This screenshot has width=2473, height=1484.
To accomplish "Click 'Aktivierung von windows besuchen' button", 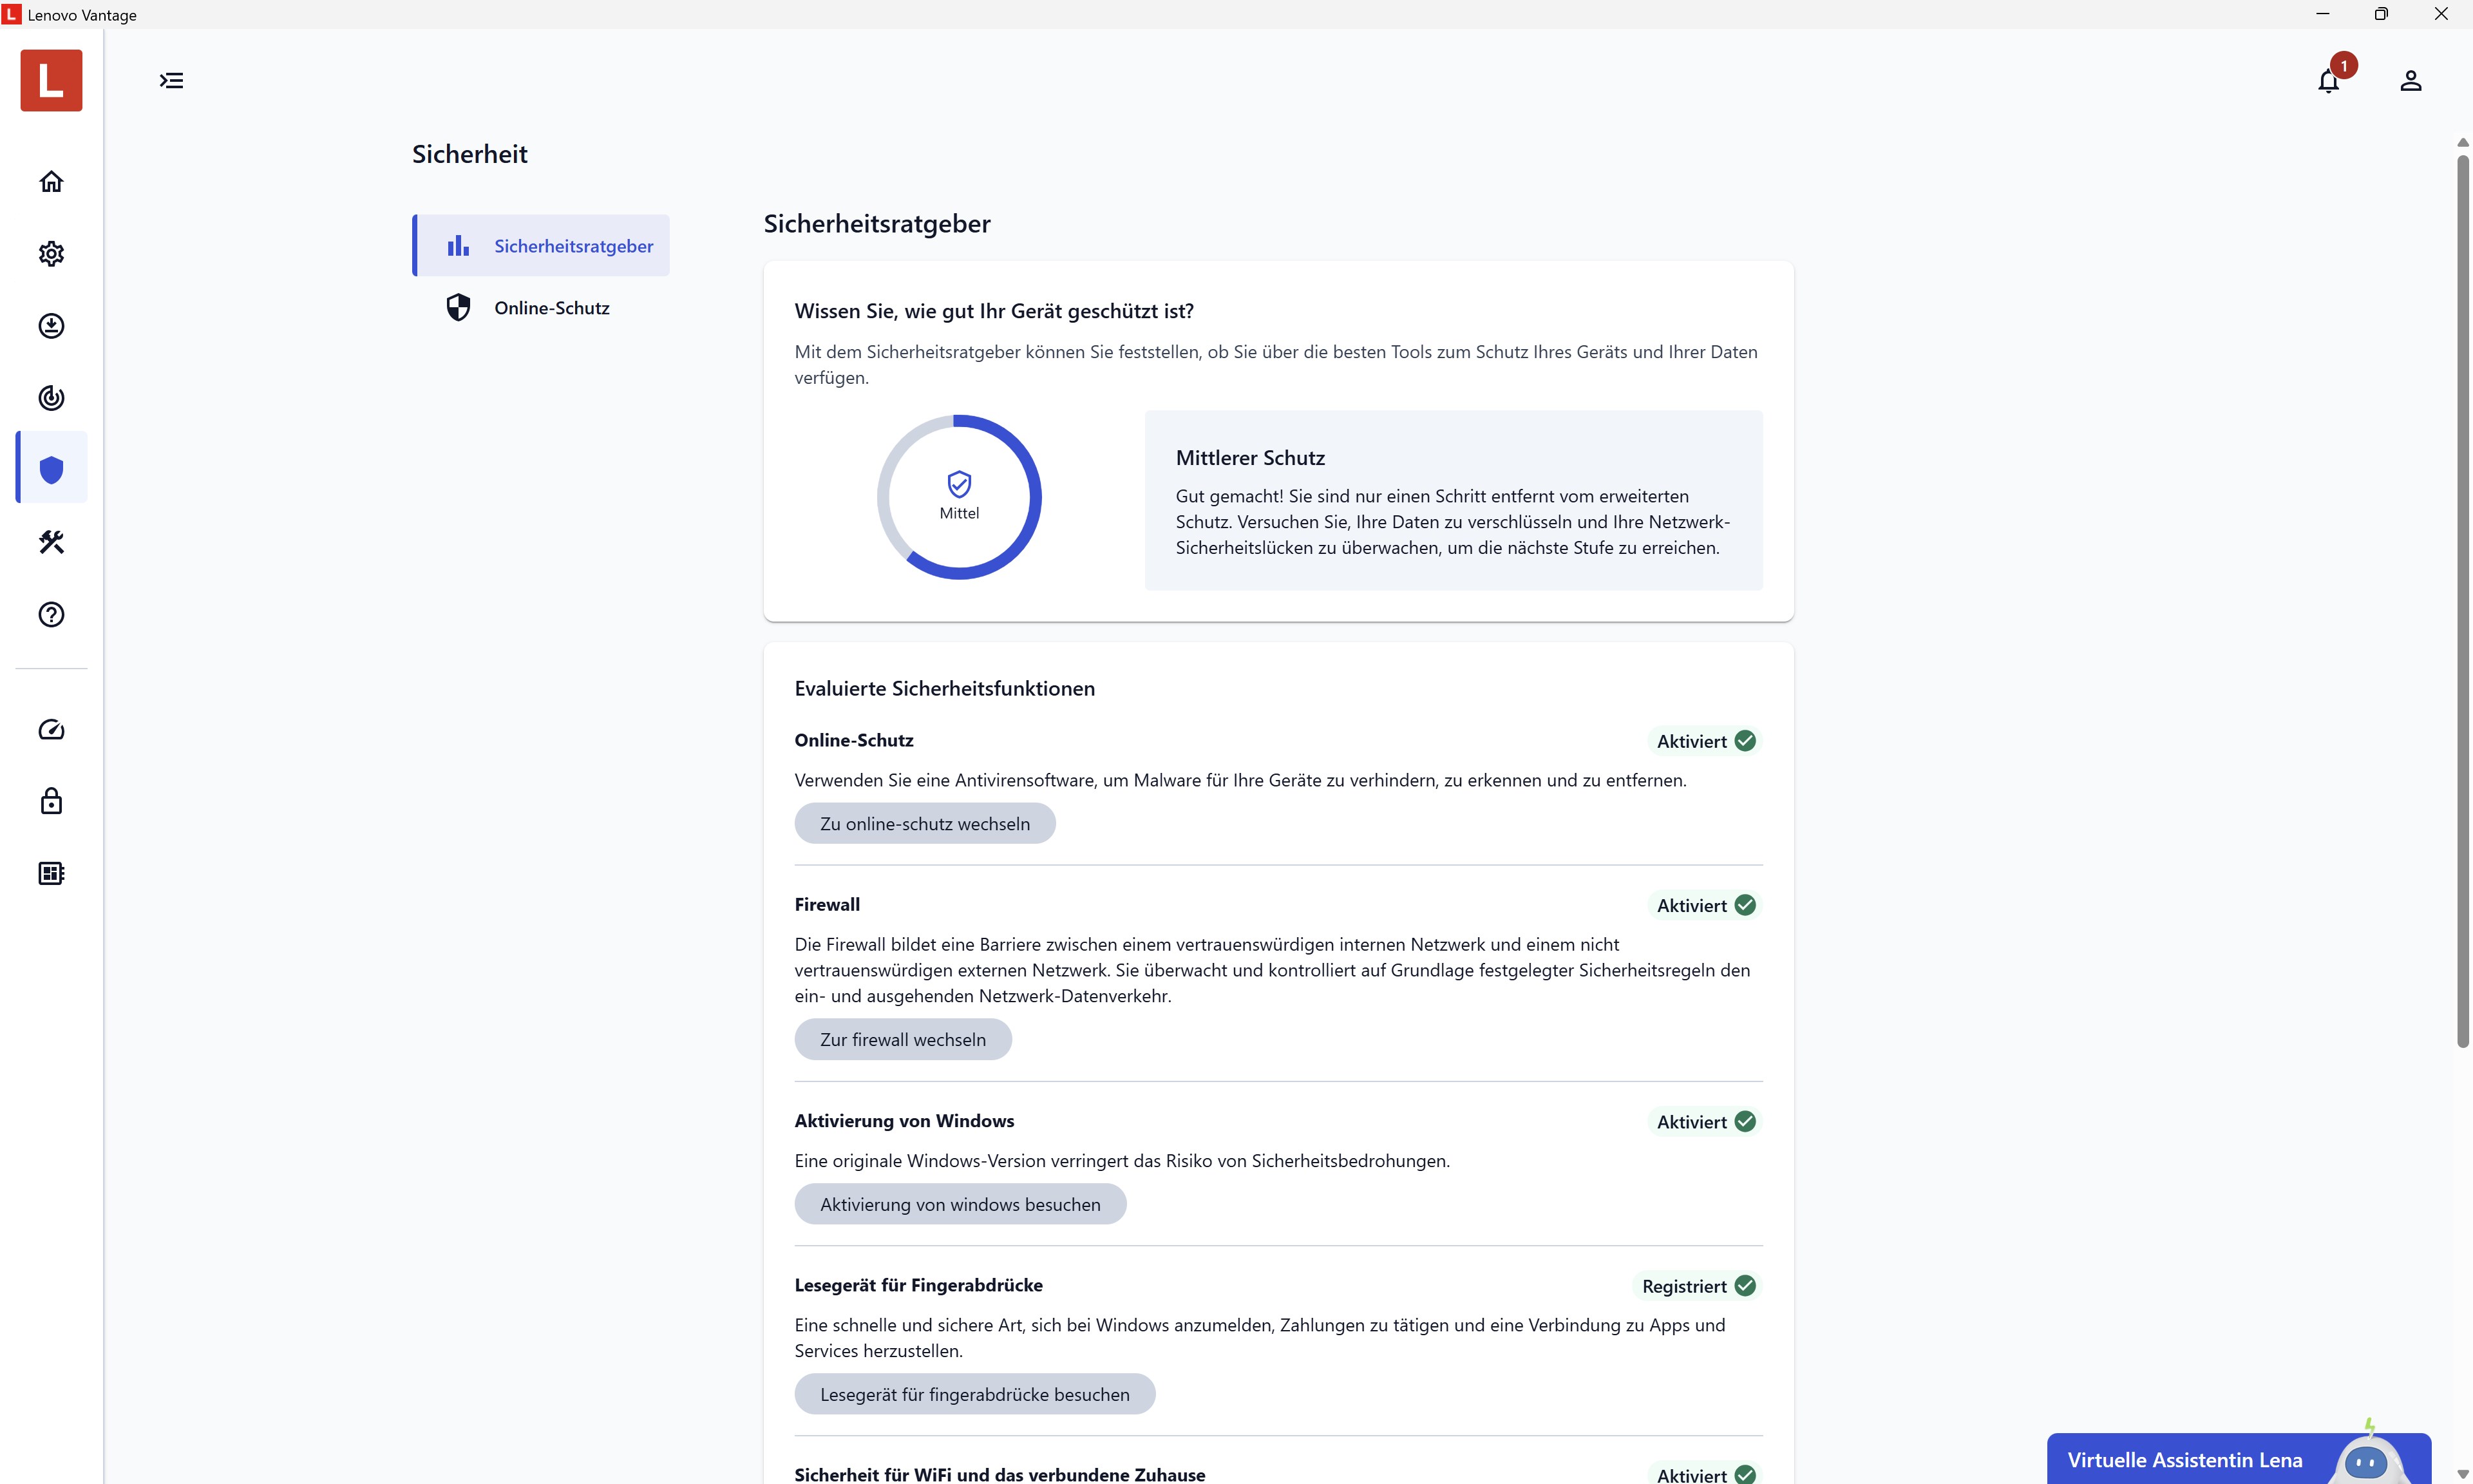I will coord(960,1205).
